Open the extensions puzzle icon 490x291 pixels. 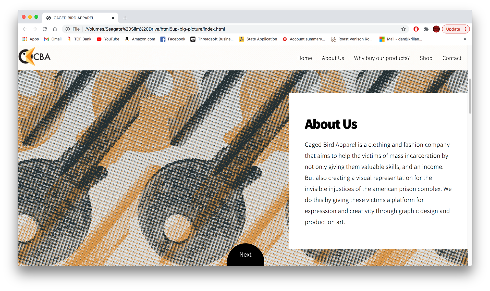pos(426,29)
